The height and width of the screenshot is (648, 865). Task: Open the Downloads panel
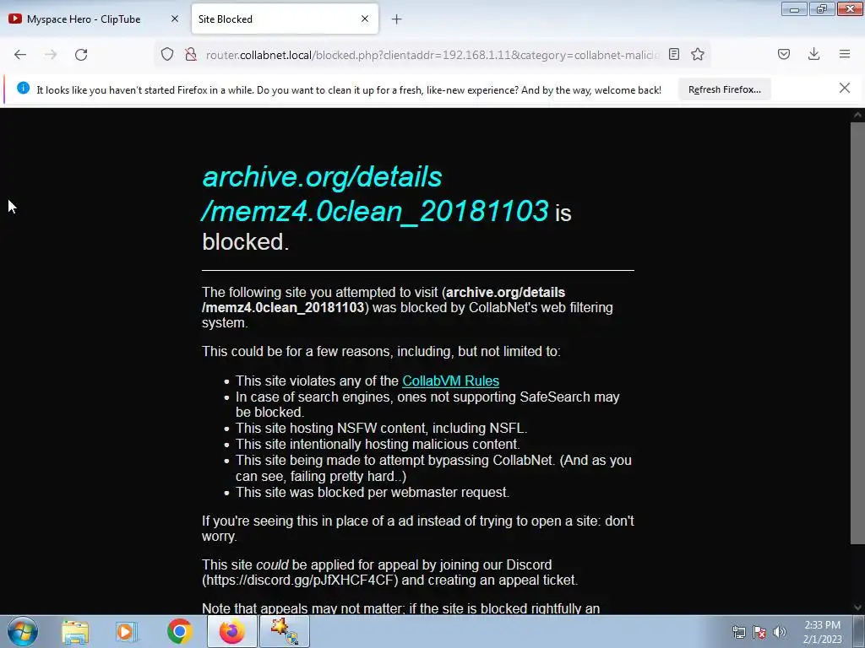tap(813, 54)
